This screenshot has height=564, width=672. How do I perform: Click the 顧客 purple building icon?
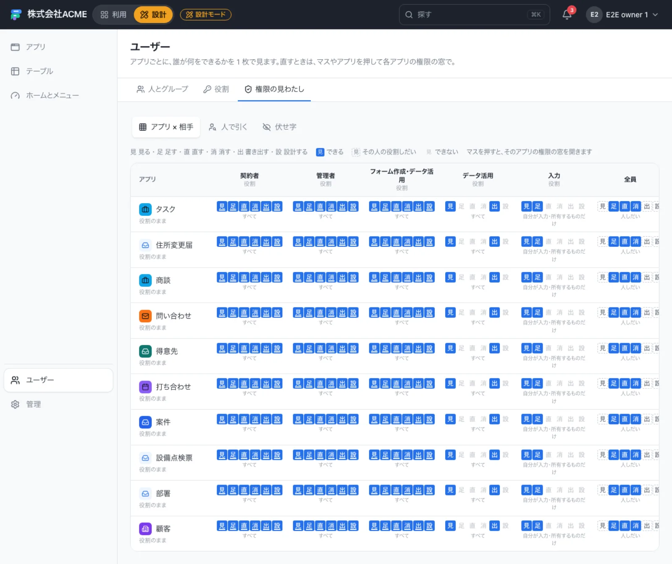pyautogui.click(x=145, y=529)
